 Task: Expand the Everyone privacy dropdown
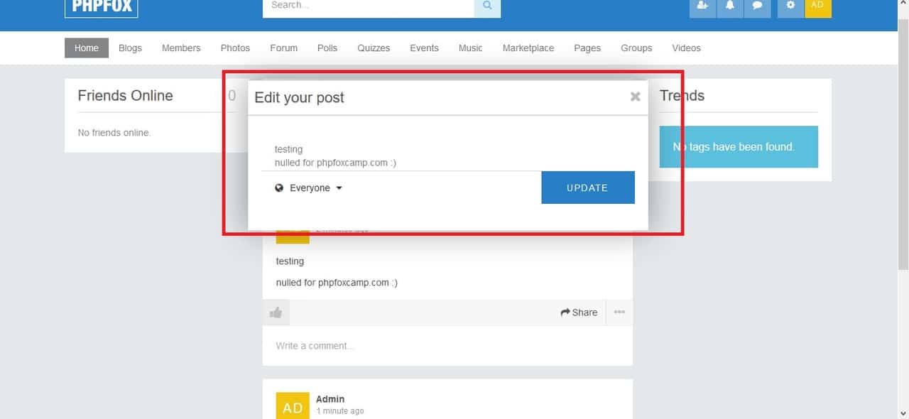pos(309,188)
